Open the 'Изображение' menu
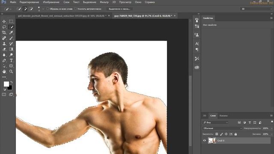This screenshot has width=274, height=154. [x=51, y=2]
